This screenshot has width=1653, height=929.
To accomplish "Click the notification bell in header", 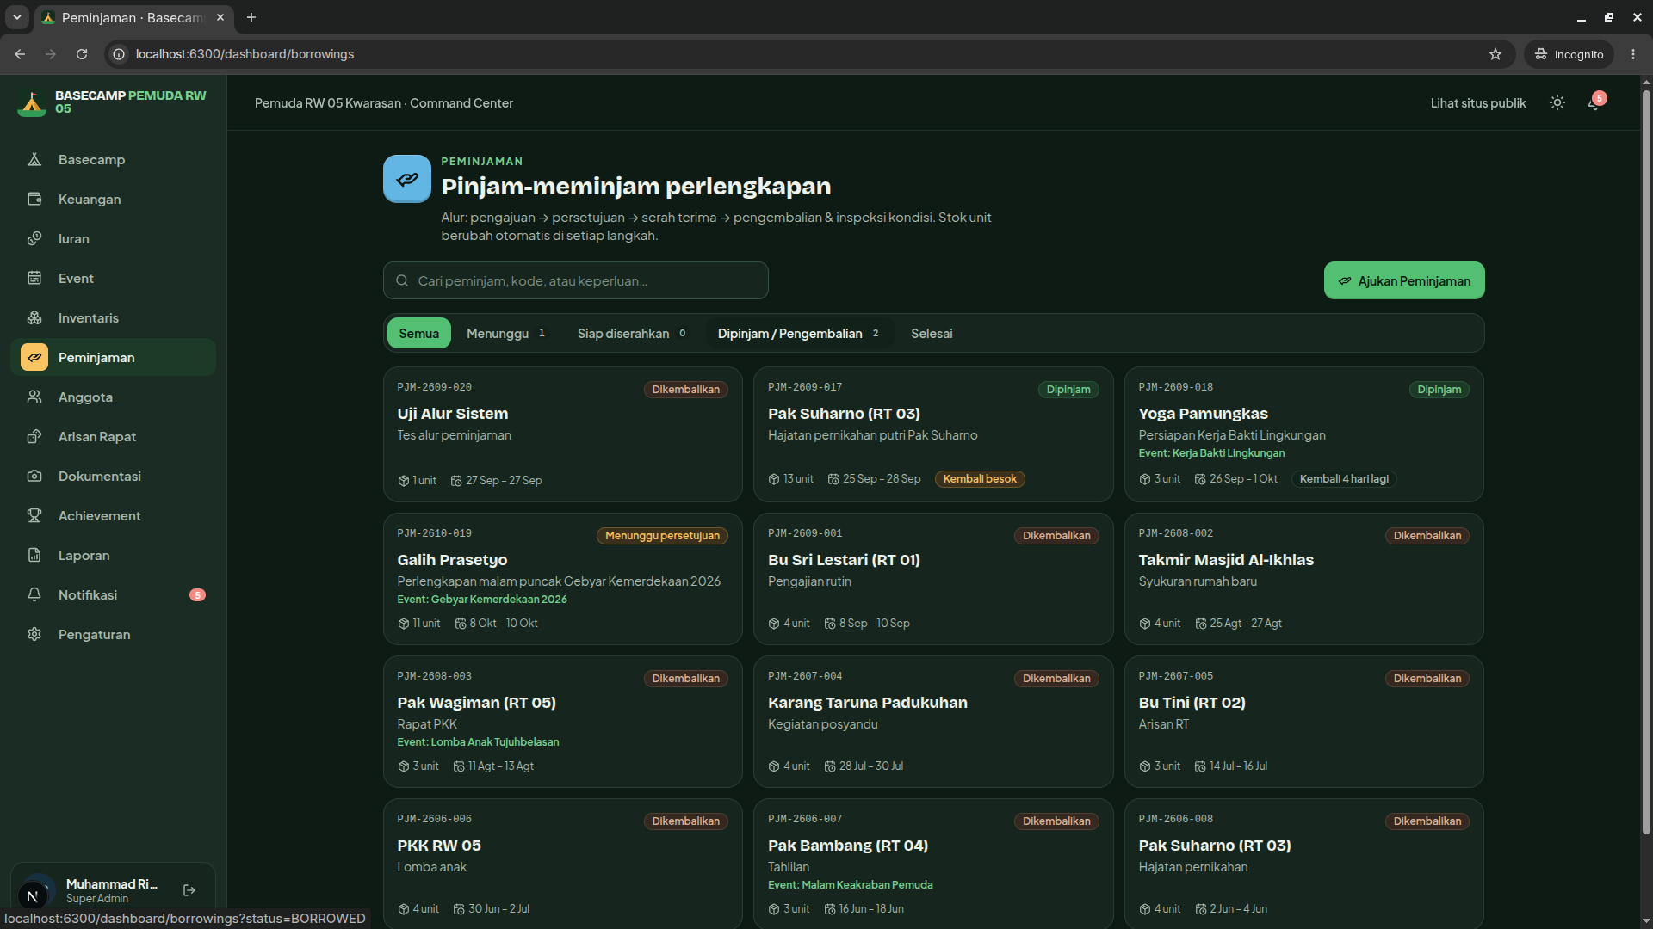I will tap(1594, 103).
